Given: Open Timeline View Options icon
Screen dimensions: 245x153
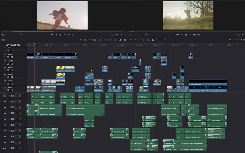Looking at the screenshot, I should coord(3,40).
